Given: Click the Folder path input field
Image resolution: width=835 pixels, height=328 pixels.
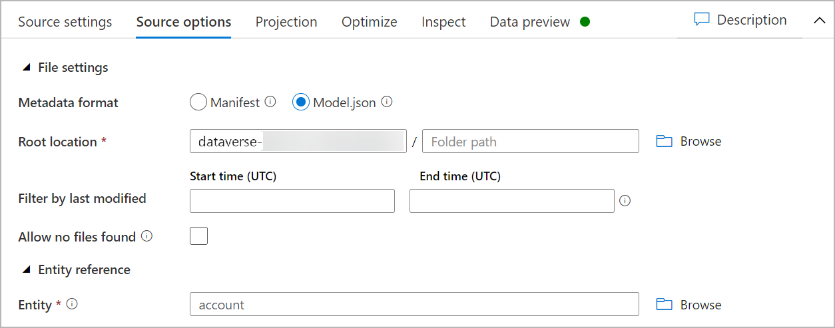Looking at the screenshot, I should tap(530, 141).
